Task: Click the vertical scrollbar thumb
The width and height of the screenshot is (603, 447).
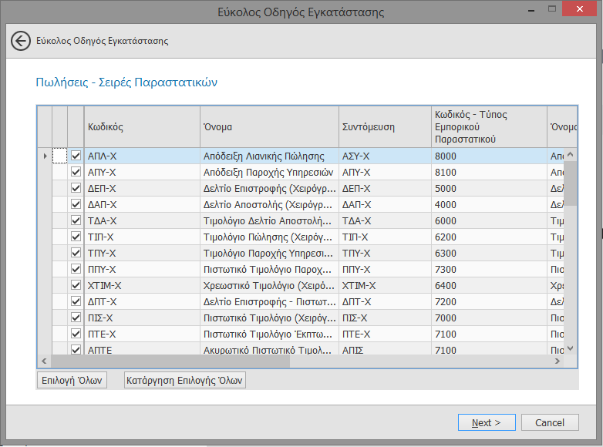Action: pyautogui.click(x=571, y=183)
